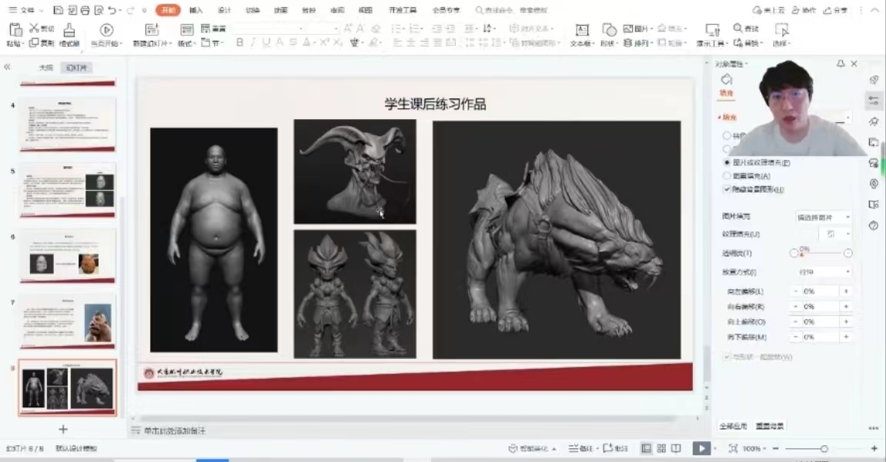
Task: Select 图案填充 radio option
Action: coord(727,176)
